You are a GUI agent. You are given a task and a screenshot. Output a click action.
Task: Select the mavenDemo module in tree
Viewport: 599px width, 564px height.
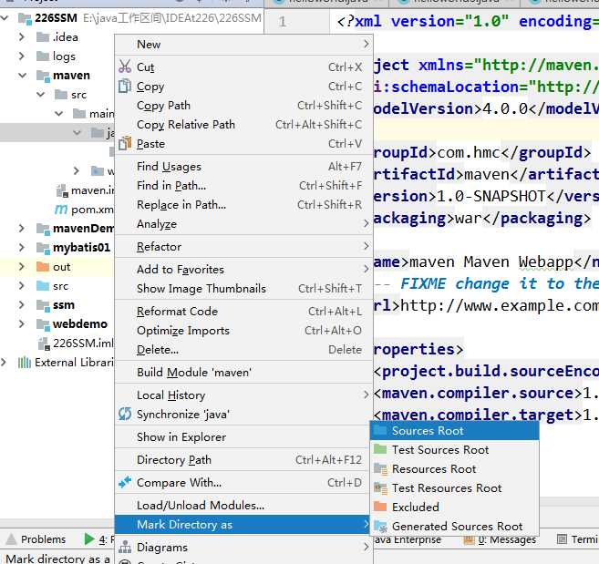[83, 229]
